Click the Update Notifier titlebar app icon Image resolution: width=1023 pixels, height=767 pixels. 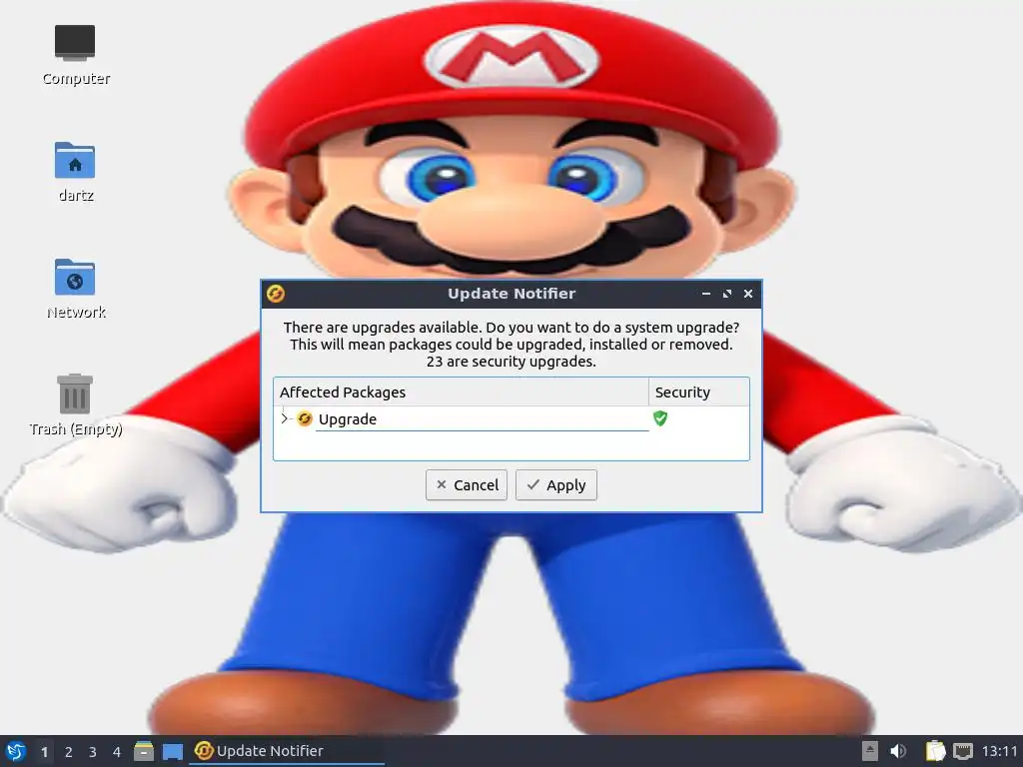coord(276,294)
